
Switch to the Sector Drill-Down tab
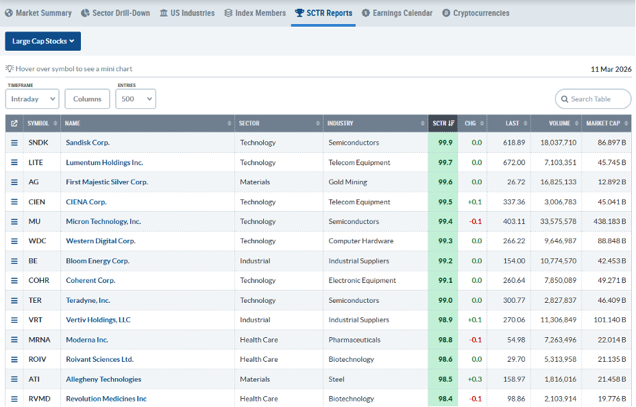point(116,12)
